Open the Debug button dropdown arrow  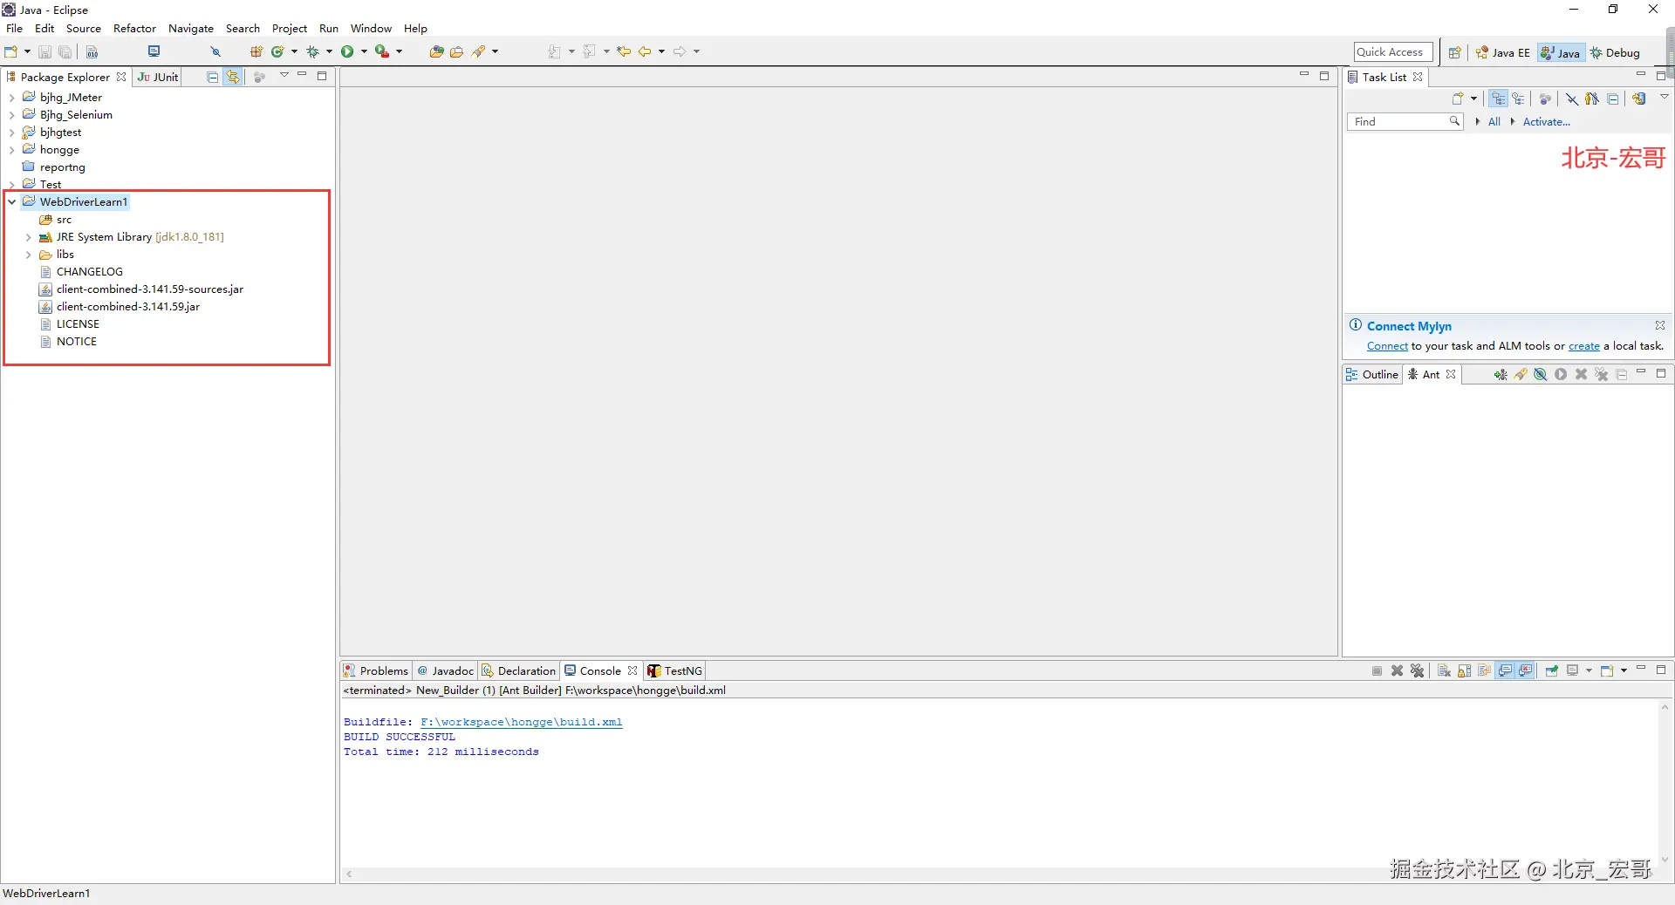click(x=329, y=51)
